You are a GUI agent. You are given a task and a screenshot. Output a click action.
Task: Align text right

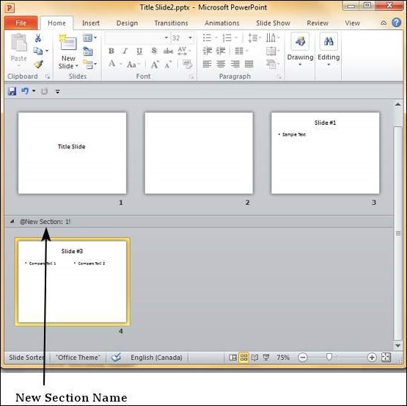click(235, 64)
